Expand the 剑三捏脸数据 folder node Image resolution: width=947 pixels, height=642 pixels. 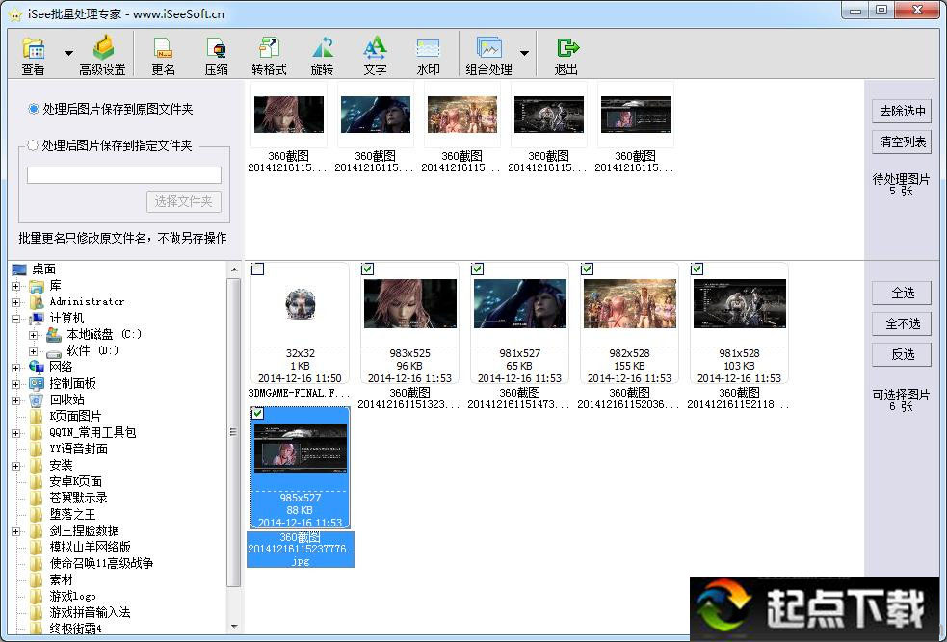[x=16, y=531]
